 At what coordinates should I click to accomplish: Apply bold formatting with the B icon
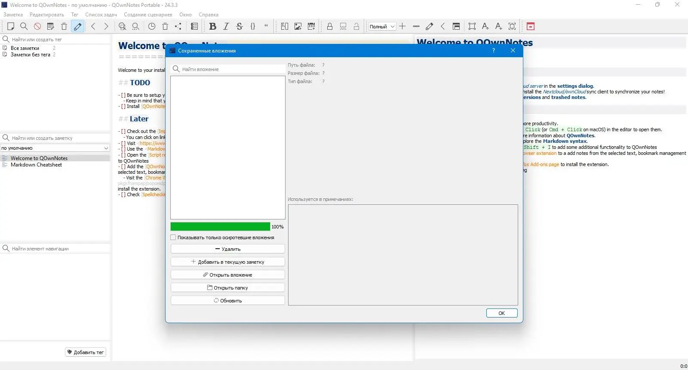(212, 26)
